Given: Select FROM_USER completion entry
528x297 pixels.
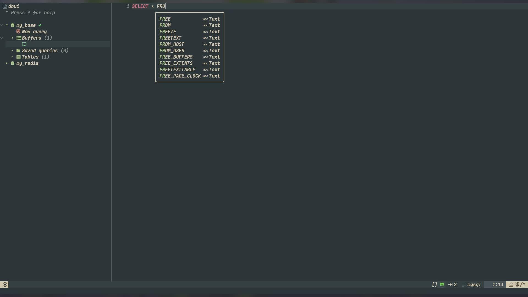Looking at the screenshot, I should pos(190,51).
